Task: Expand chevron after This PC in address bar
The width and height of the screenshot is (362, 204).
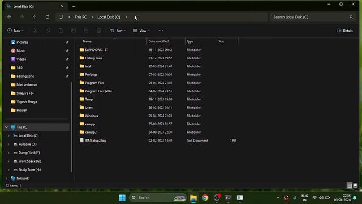Action: tap(92, 17)
